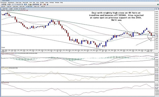Open the View menu

tap(31, 3)
